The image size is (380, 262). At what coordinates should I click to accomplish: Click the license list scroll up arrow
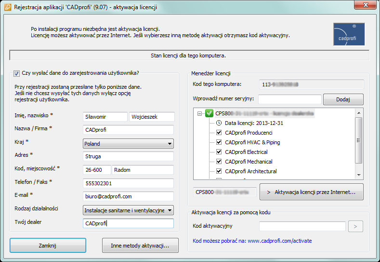coord(359,113)
